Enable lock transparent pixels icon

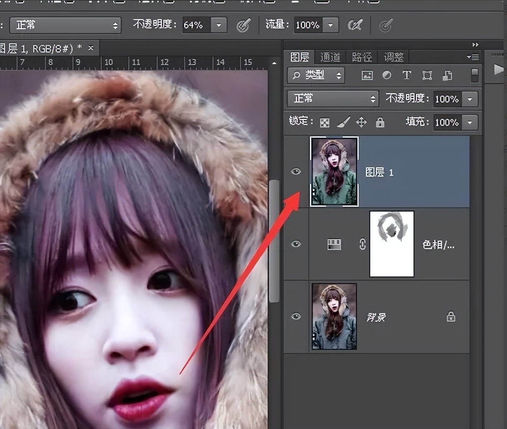coord(324,122)
